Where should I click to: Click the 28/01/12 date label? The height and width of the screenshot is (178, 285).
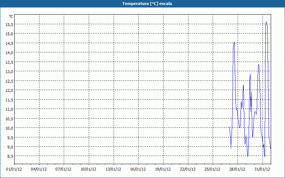tap(237, 169)
